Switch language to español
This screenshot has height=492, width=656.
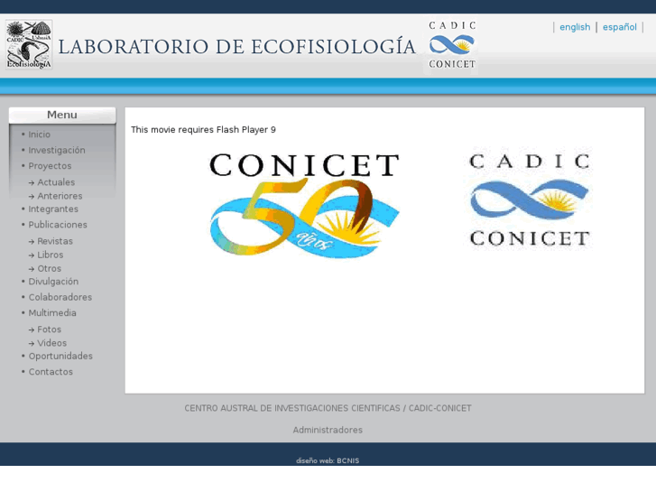click(620, 27)
